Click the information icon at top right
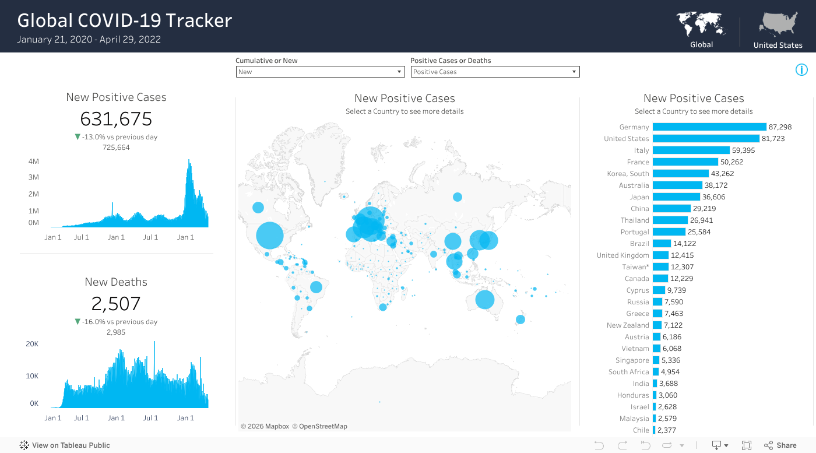 coord(801,70)
